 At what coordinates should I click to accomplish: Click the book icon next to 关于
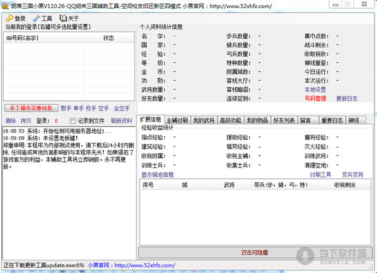pos(63,18)
